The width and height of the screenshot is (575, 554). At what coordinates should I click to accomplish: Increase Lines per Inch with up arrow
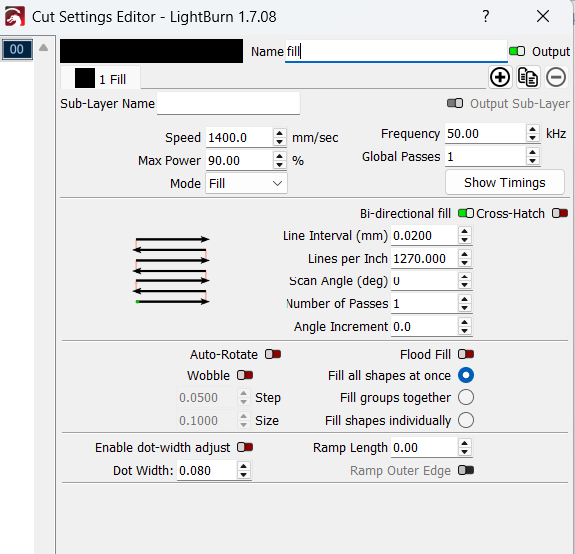click(x=464, y=254)
